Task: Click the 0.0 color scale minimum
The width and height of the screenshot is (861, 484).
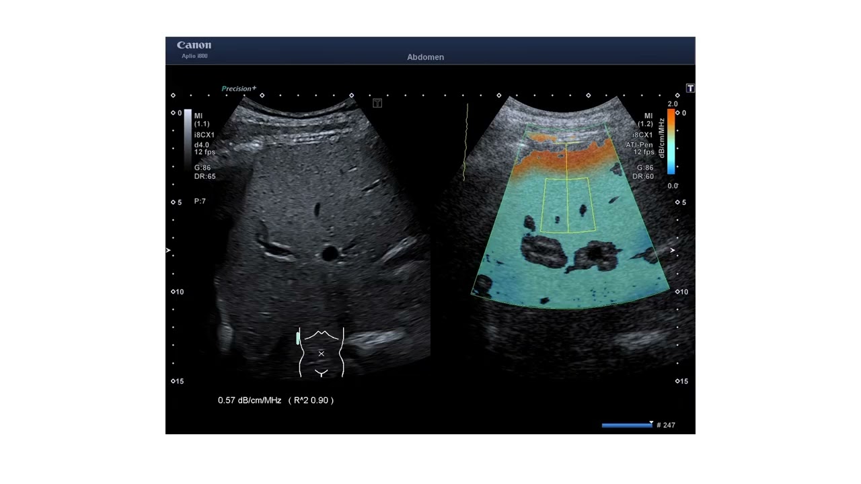Action: pos(673,186)
